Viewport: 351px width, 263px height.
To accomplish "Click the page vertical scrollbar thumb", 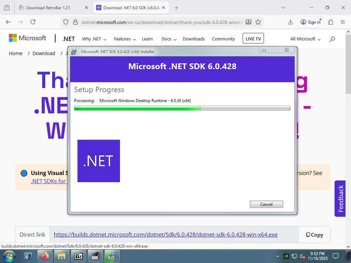I will [349, 65].
